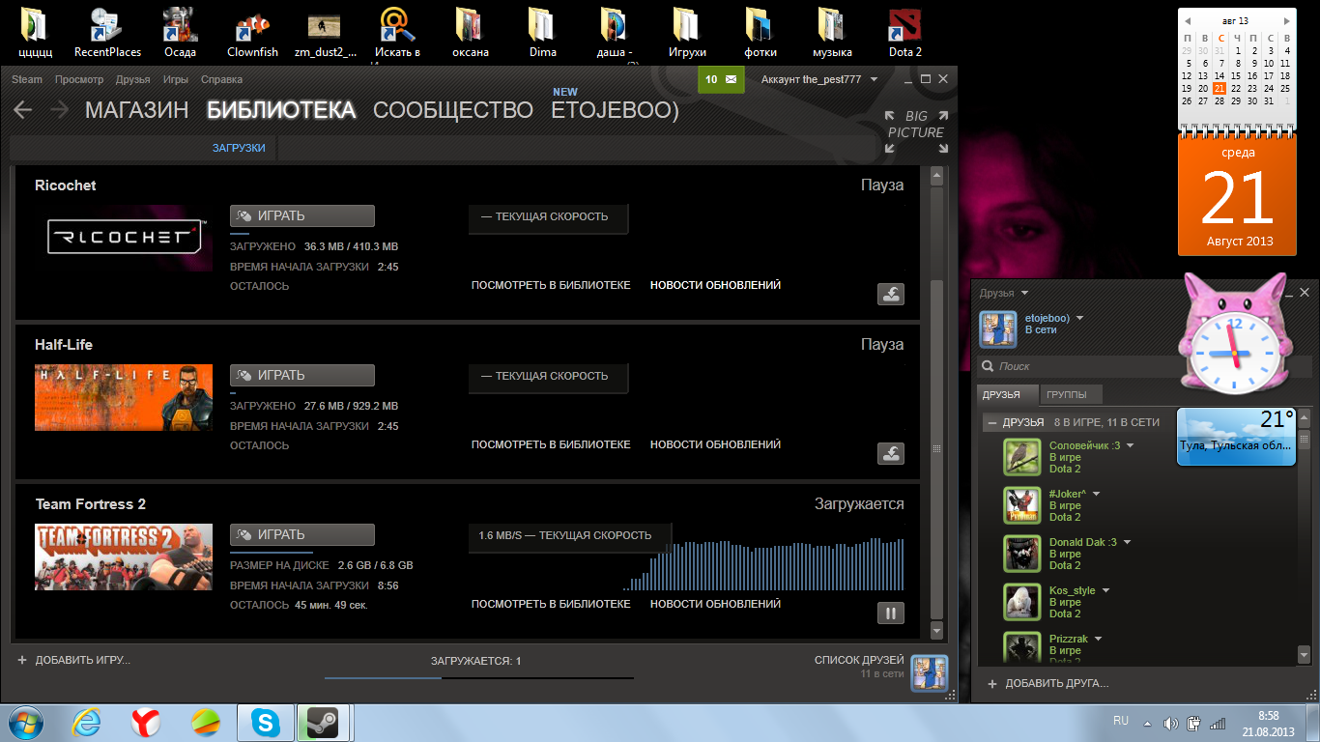Select Соловейчик :3 friend avatar
The height and width of the screenshot is (742, 1320).
click(1021, 457)
